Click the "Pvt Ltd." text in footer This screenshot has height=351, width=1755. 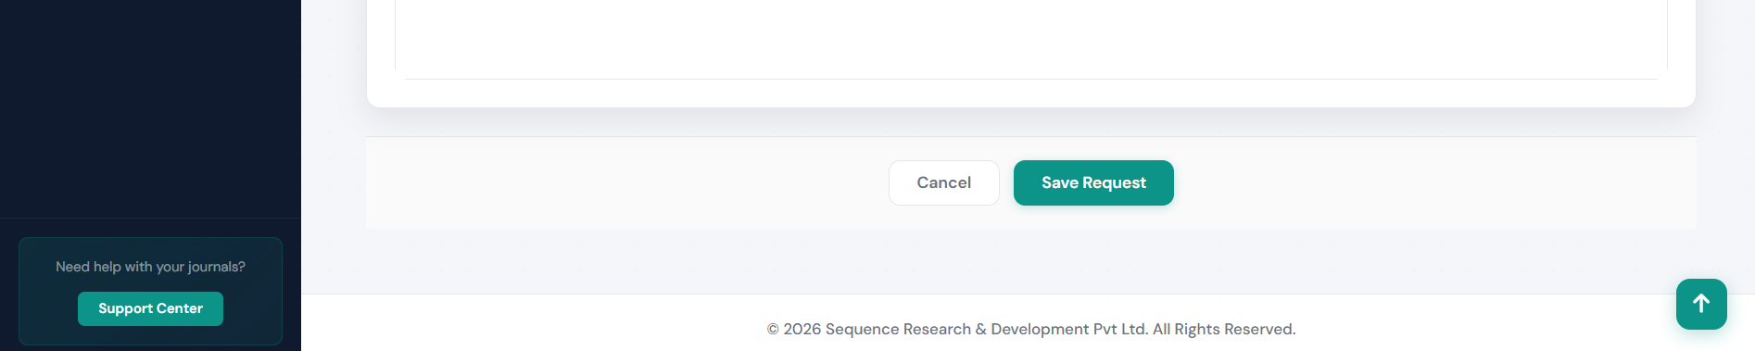click(1121, 329)
